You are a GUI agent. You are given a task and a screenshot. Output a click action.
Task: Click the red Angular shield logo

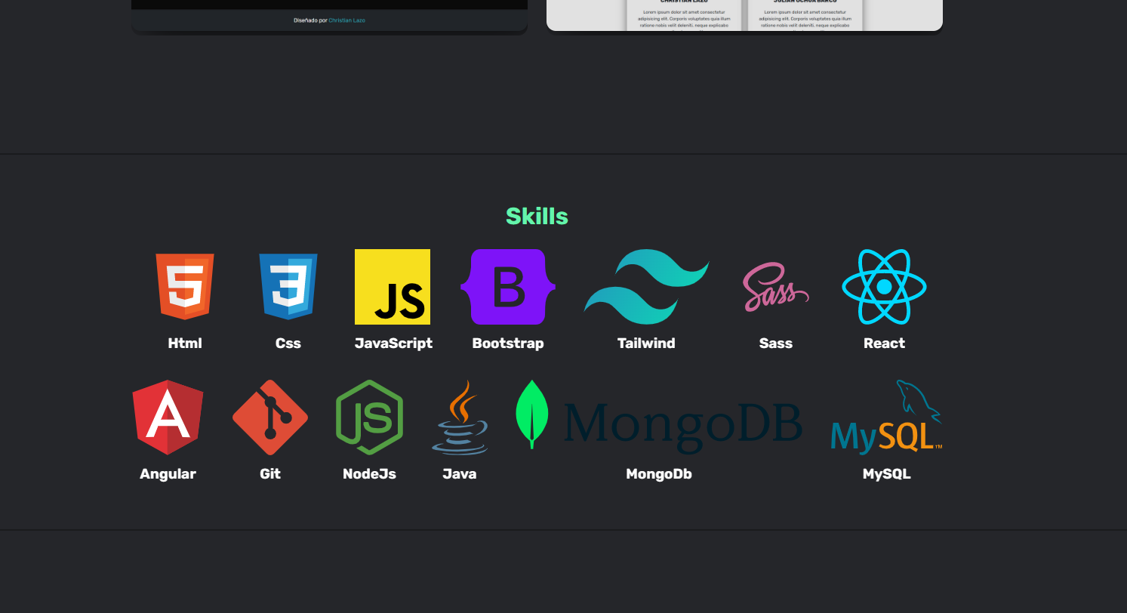pos(168,417)
